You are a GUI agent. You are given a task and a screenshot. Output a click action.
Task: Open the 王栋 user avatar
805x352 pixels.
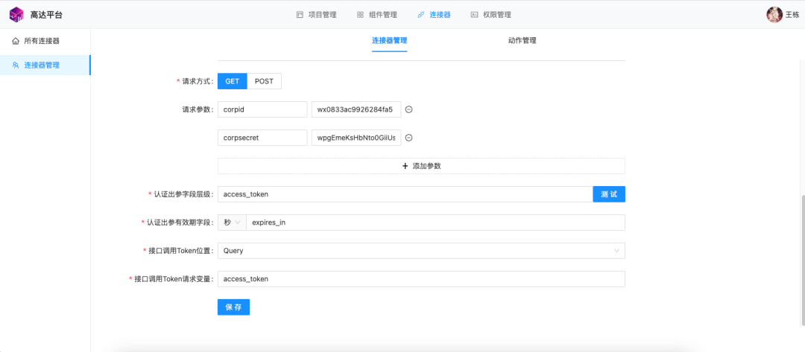(x=774, y=14)
